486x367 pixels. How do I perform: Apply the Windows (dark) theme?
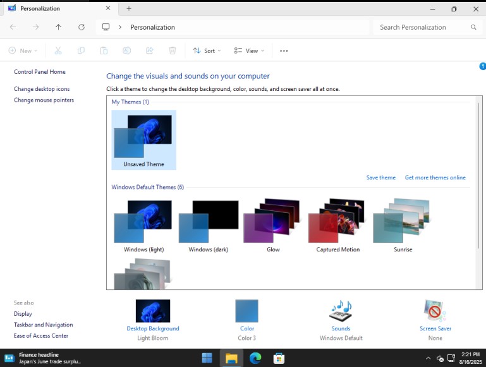(209, 226)
